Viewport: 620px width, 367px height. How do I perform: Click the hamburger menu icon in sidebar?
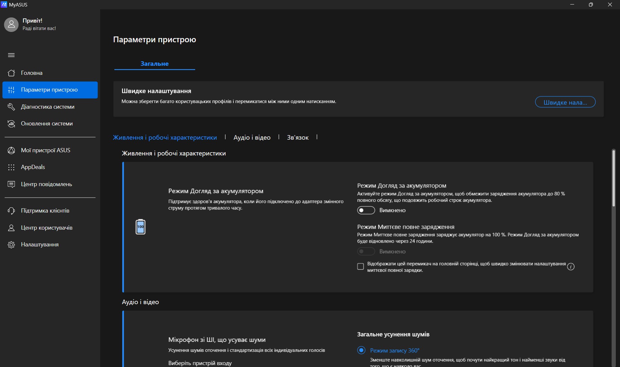click(11, 55)
